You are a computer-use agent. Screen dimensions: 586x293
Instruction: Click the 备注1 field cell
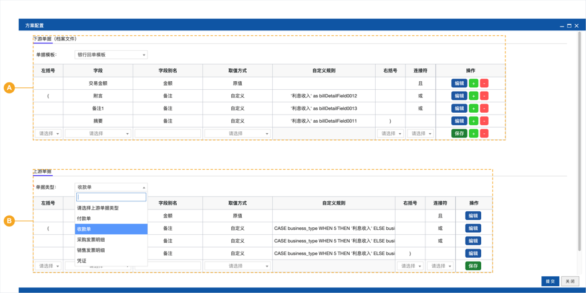pyautogui.click(x=98, y=108)
